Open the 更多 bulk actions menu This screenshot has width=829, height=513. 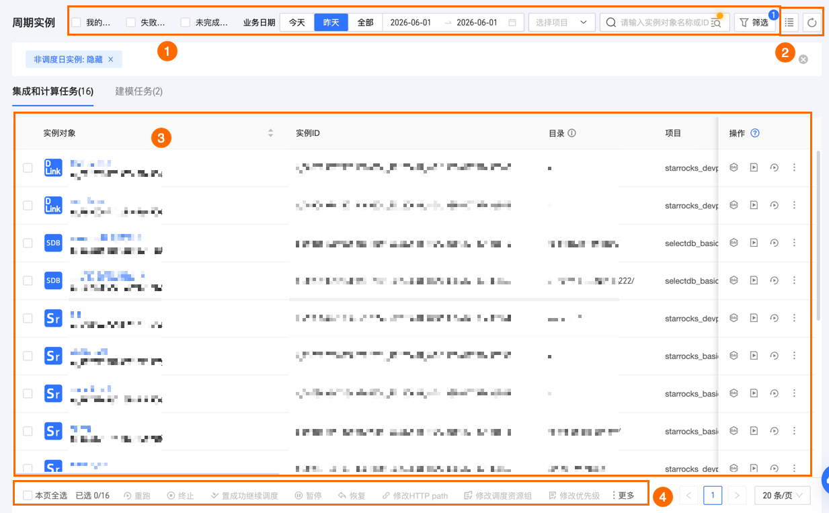623,496
